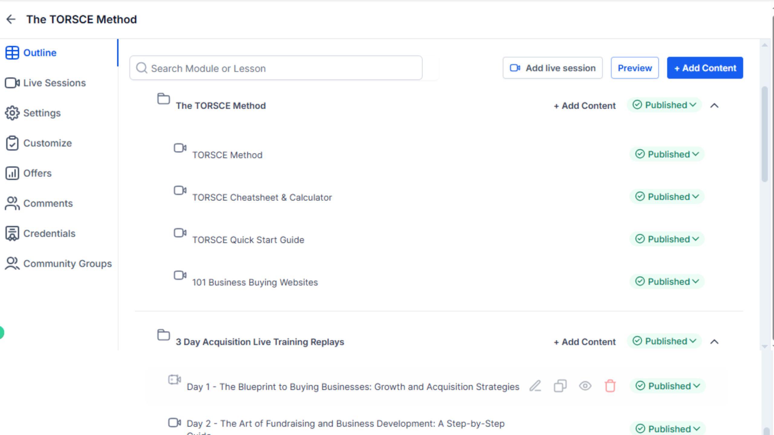Click the Add live session button
Viewport: 774px width, 435px height.
(552, 68)
